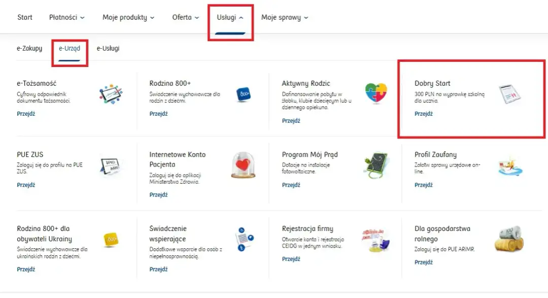Expand the Płatności dropdown menu
This screenshot has width=548, height=298.
[x=66, y=17]
